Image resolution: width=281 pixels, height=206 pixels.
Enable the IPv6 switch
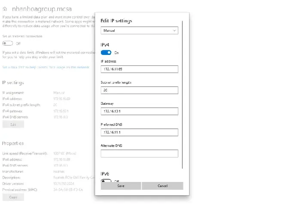pos(106,181)
